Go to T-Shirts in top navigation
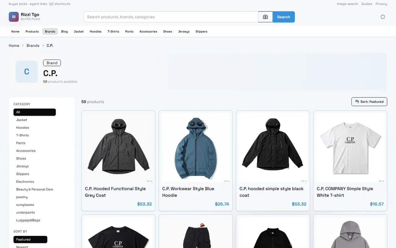The image size is (396, 248). [113, 32]
